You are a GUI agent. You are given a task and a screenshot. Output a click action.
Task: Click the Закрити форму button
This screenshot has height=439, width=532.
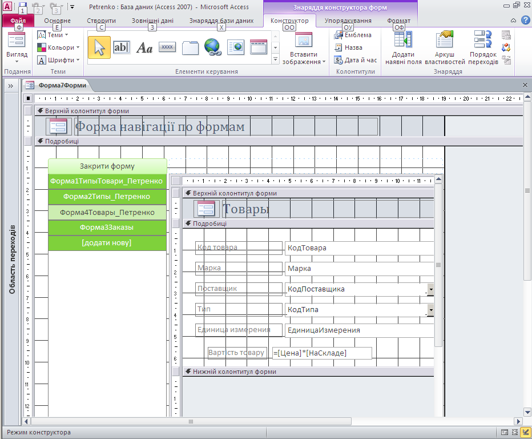tap(107, 166)
